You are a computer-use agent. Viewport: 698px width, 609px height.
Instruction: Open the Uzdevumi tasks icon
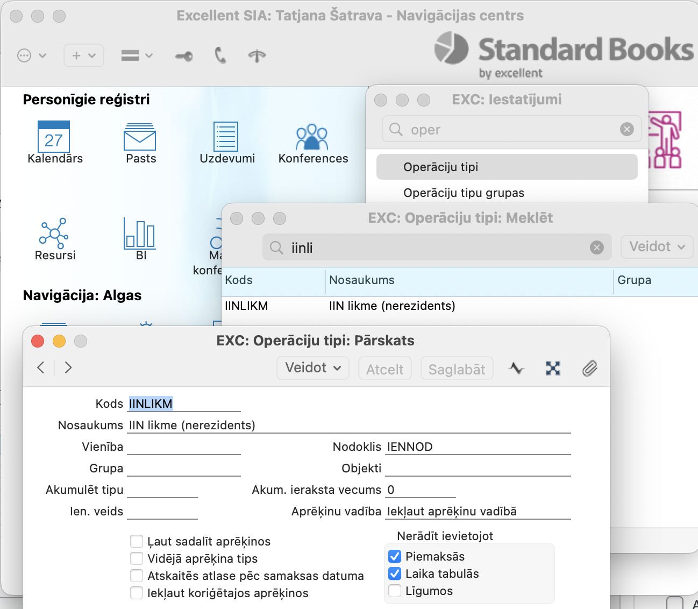click(226, 137)
